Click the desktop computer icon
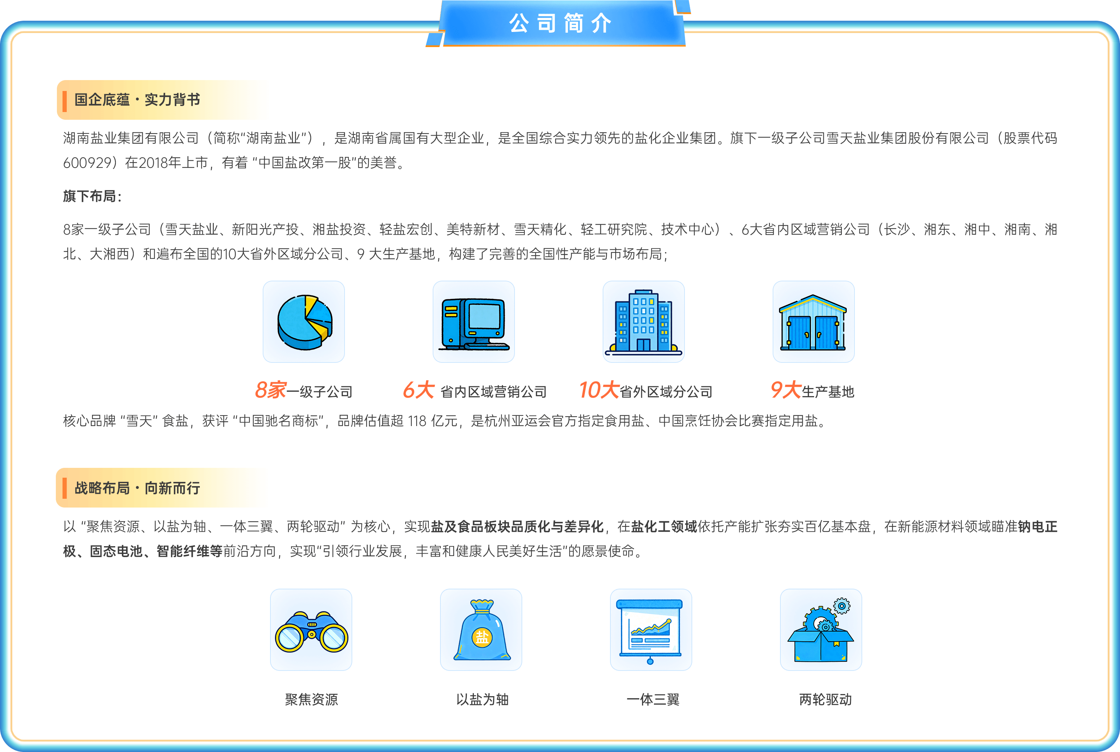Viewport: 1120px width, 752px height. click(x=474, y=322)
